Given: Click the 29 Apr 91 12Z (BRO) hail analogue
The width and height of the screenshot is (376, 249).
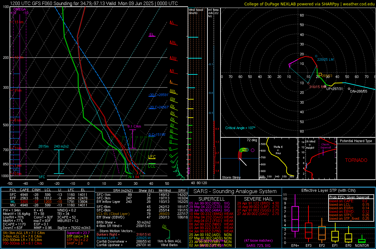Looking at the screenshot, I should point(258,203).
